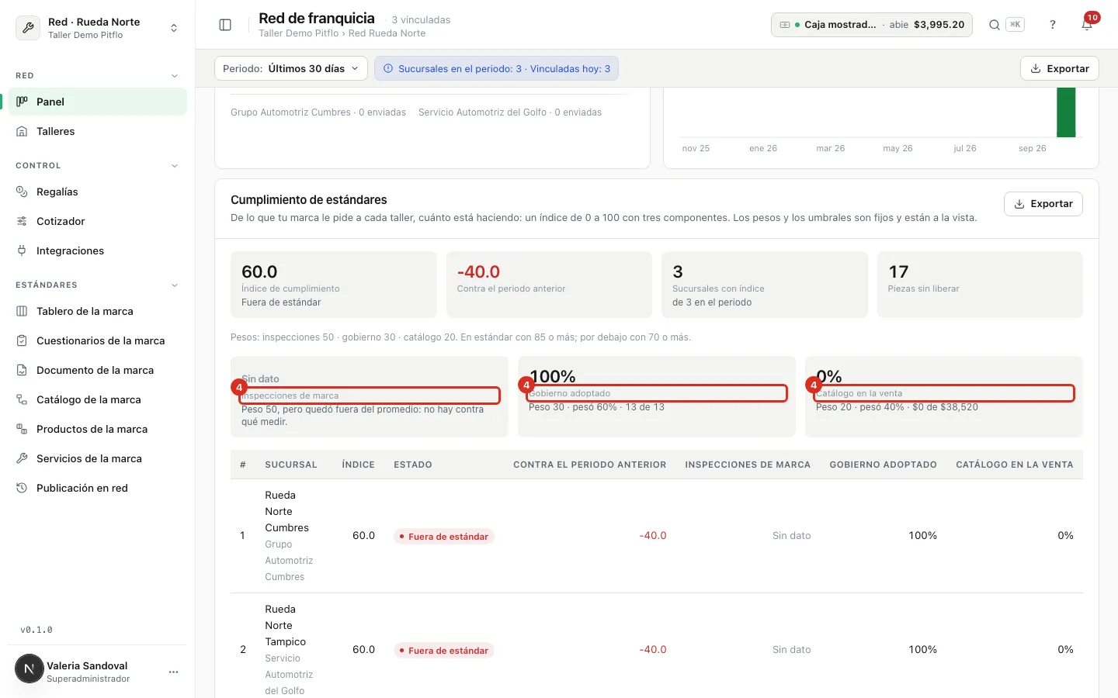Image resolution: width=1118 pixels, height=698 pixels.
Task: Sort by the ÍNDICE column header
Action: 358,465
